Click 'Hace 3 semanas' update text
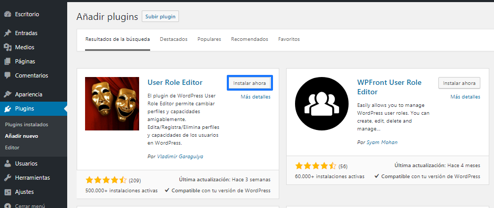The image size is (494, 208). click(251, 180)
